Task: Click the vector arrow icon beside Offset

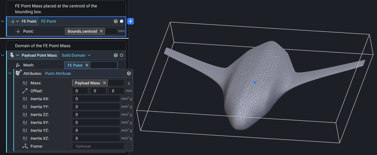Action: click(x=25, y=91)
